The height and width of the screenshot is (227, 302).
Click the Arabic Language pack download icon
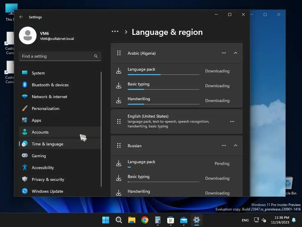[119, 71]
